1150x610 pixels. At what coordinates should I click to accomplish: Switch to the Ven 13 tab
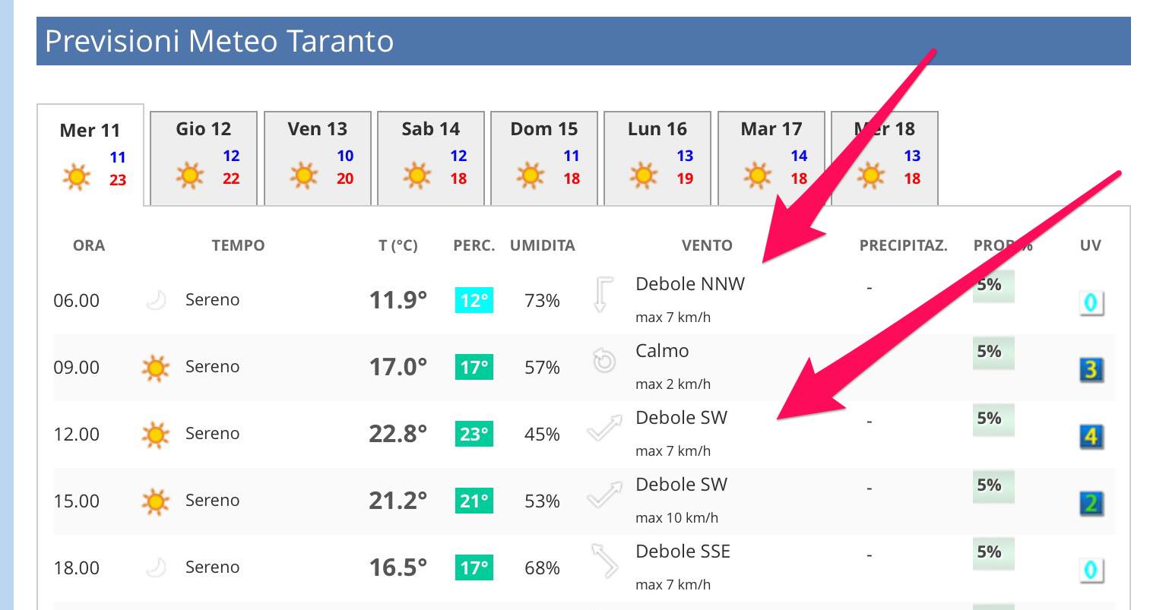coord(317,158)
